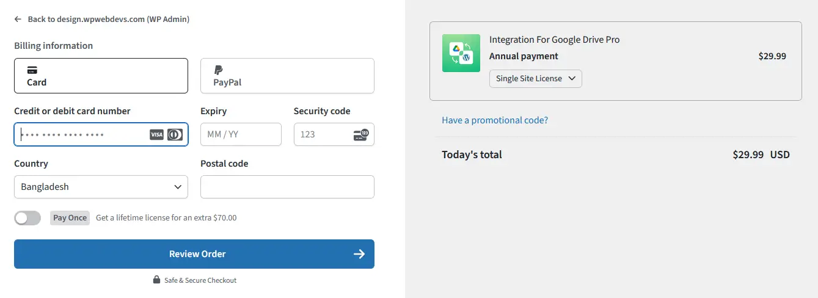The height and width of the screenshot is (298, 818).
Task: Click the Visa card brand icon
Action: 156,134
